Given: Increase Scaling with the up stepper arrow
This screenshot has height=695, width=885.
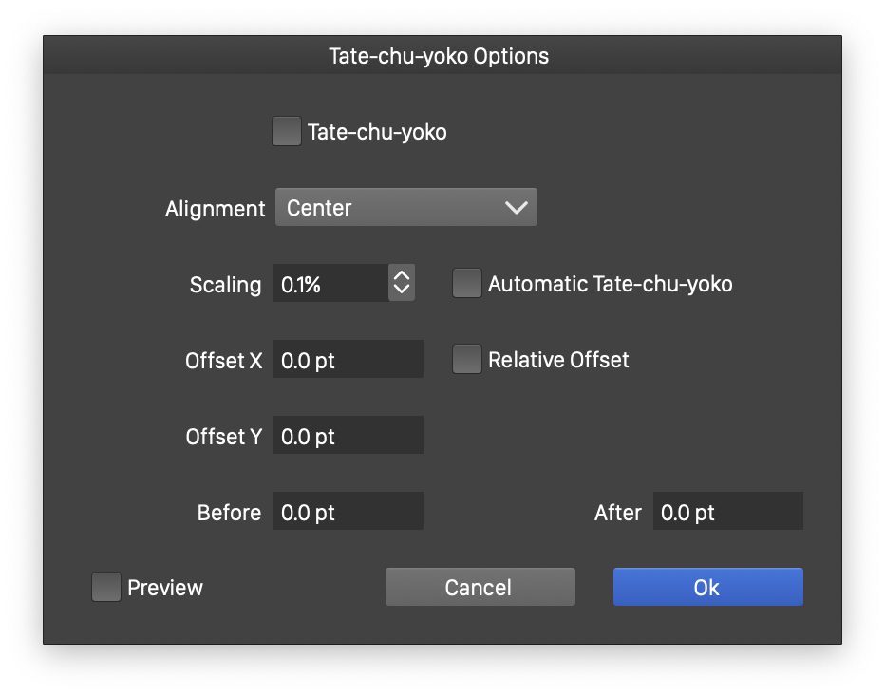Looking at the screenshot, I should [x=402, y=275].
